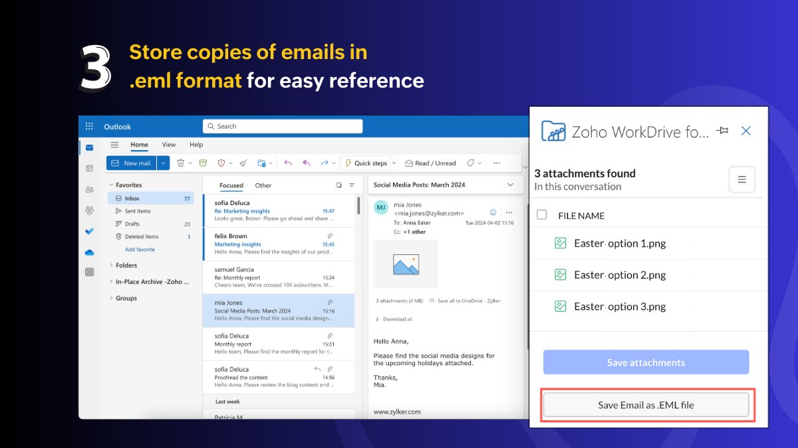
Task: Expand the Groups section
Action: point(111,298)
